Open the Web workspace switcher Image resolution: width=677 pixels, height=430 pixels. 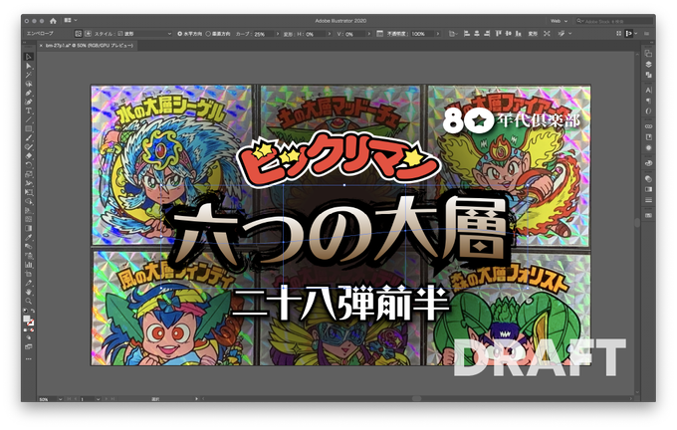[x=559, y=21]
